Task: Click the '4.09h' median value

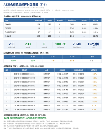Action: pos(84,24)
